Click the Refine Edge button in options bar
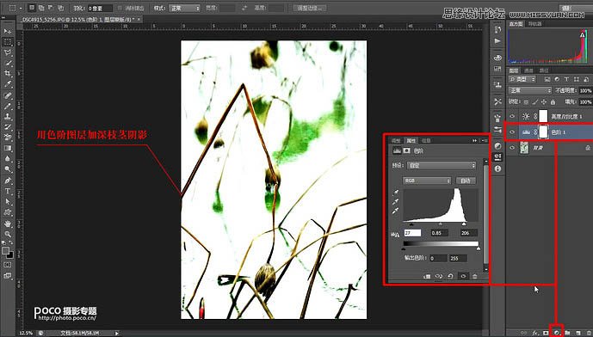 click(310, 8)
